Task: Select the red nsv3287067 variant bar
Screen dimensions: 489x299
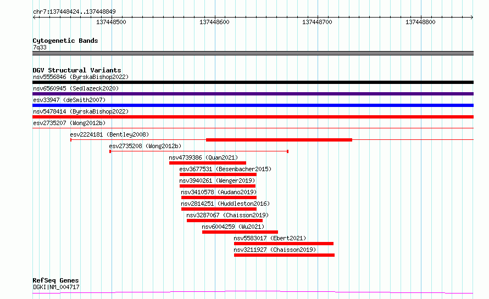Action: coord(225,221)
